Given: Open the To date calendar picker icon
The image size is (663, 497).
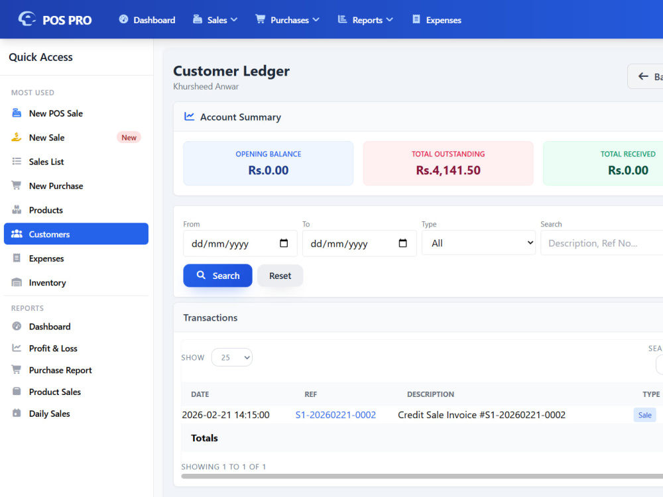Looking at the screenshot, I should [402, 243].
